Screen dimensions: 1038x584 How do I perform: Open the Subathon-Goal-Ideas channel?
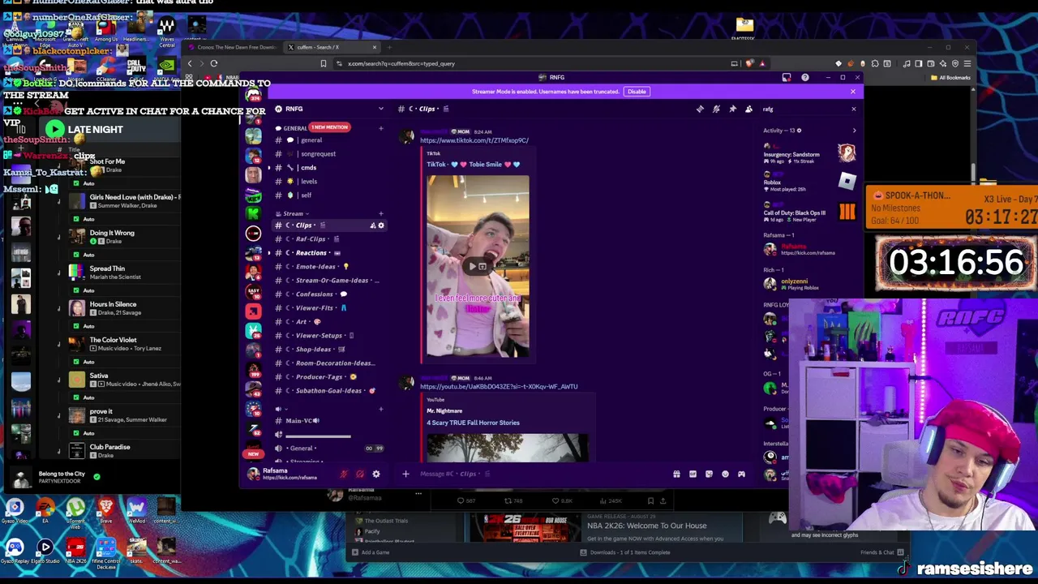pos(328,391)
